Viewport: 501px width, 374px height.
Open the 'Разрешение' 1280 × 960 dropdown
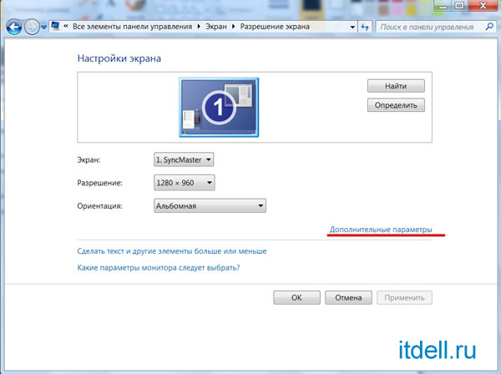[x=184, y=183]
